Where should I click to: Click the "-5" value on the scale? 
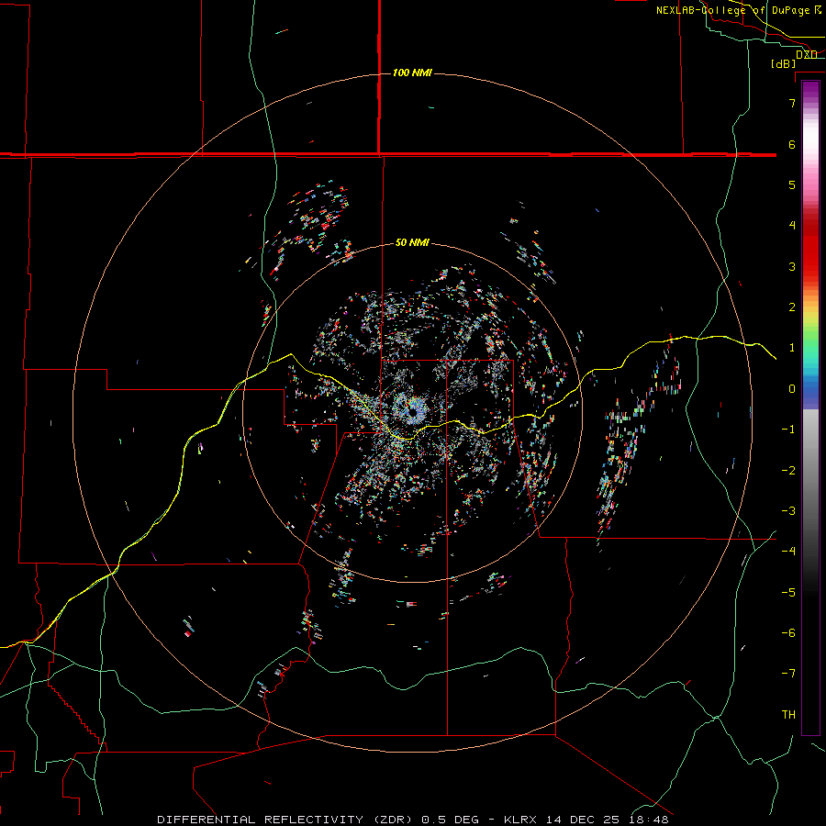(788, 593)
